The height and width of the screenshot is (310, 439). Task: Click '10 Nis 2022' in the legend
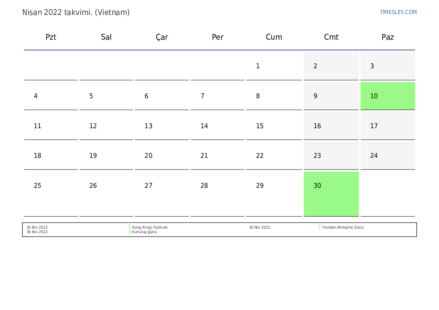37,227
